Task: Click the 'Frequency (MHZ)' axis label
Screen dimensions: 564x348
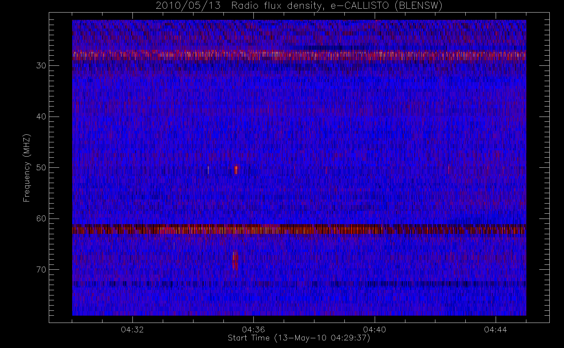Action: coord(27,168)
